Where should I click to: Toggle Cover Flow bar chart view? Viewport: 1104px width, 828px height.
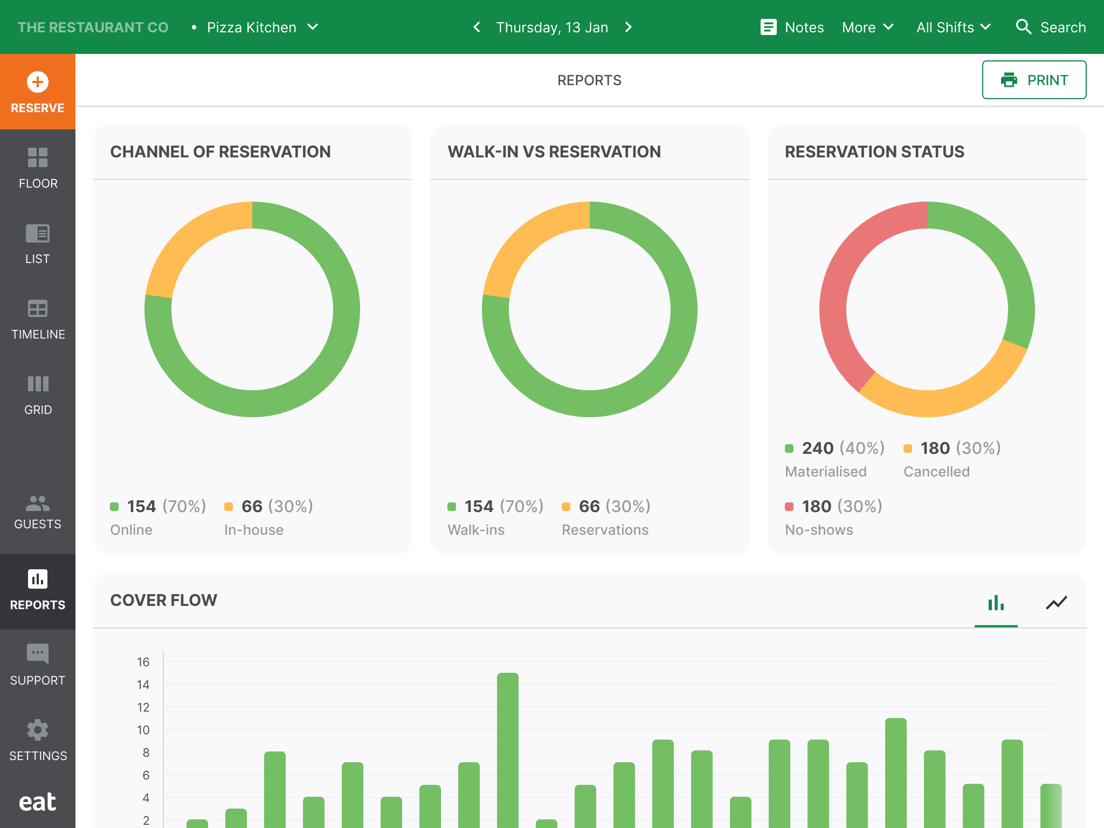point(996,603)
